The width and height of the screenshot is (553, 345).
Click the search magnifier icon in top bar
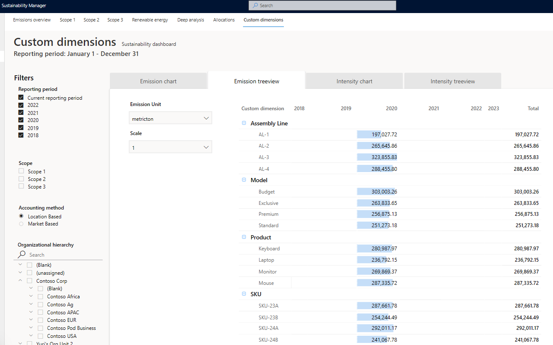coord(256,5)
